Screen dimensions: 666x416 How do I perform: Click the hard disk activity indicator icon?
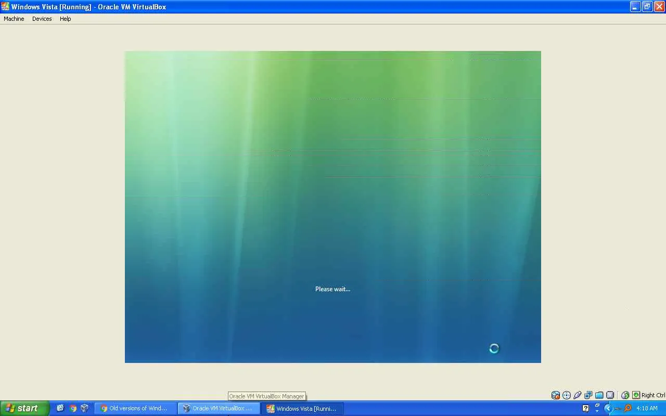pos(556,395)
